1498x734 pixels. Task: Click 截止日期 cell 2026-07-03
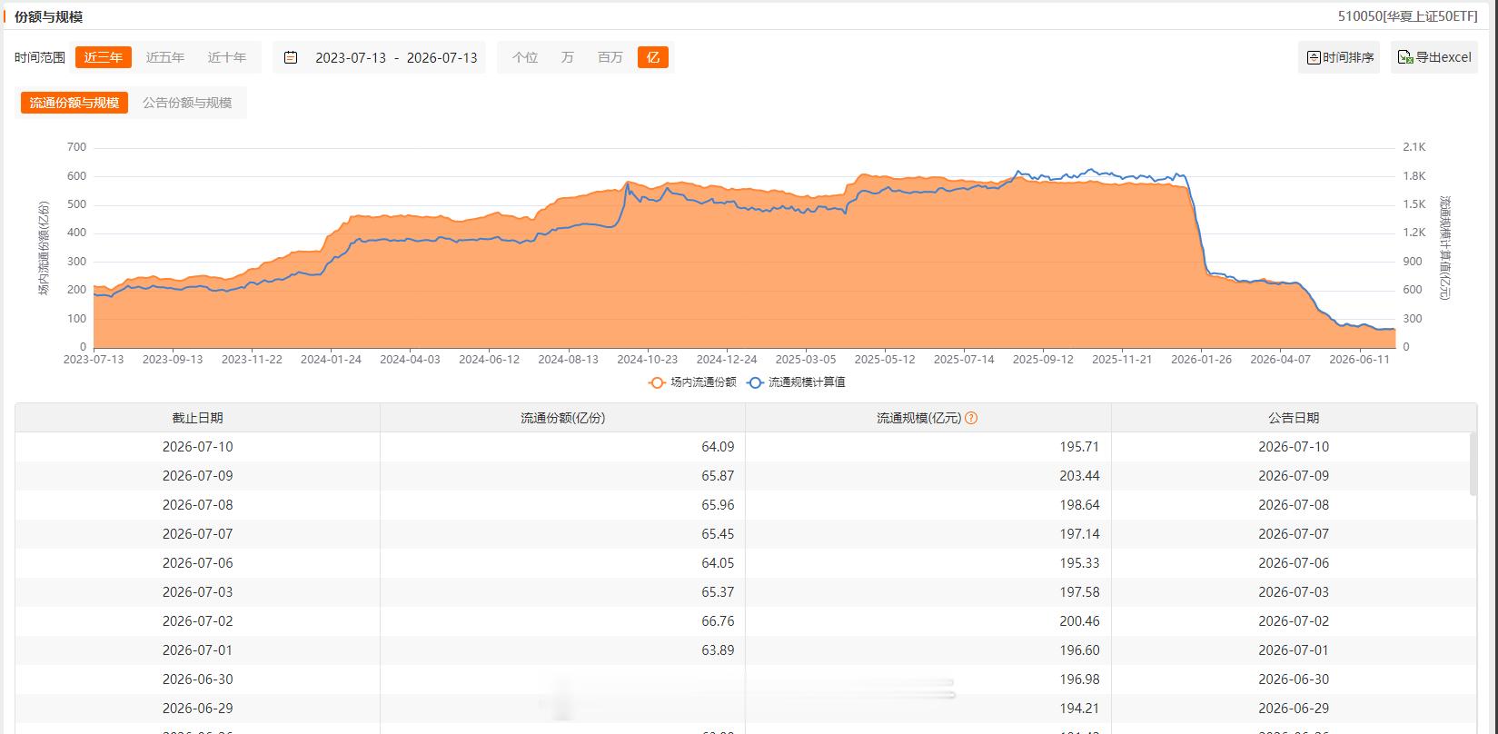point(198,592)
